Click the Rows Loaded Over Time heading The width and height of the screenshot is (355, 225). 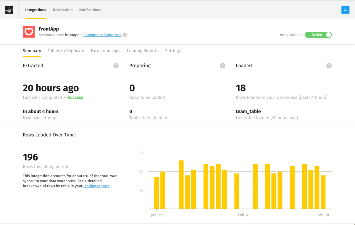point(49,135)
